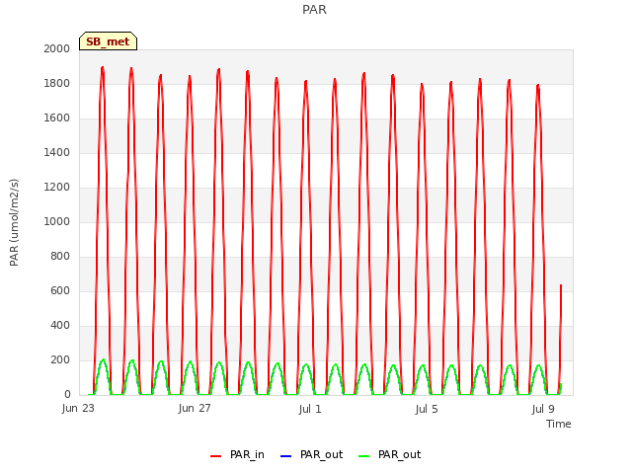This screenshot has height=474, width=632.
Task: Click the 1800 y-axis tick label
Action: 57,83
